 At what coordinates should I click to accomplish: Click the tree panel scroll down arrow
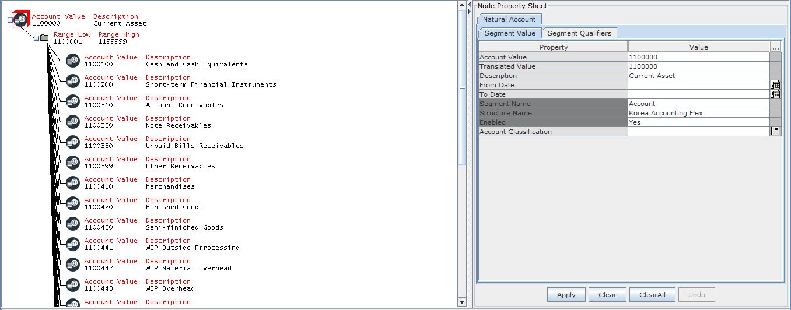462,302
